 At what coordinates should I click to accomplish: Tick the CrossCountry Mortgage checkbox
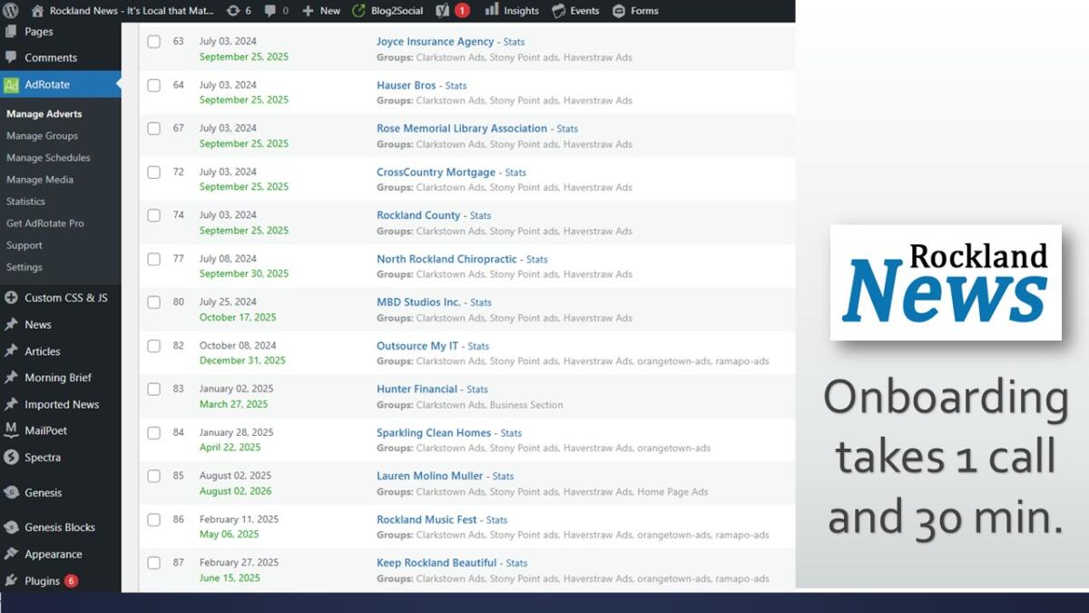154,172
